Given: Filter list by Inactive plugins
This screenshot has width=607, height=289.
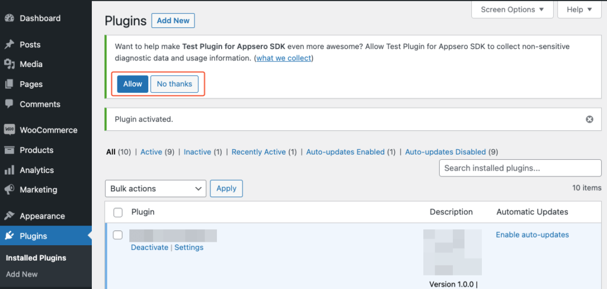Looking at the screenshot, I should pos(197,152).
